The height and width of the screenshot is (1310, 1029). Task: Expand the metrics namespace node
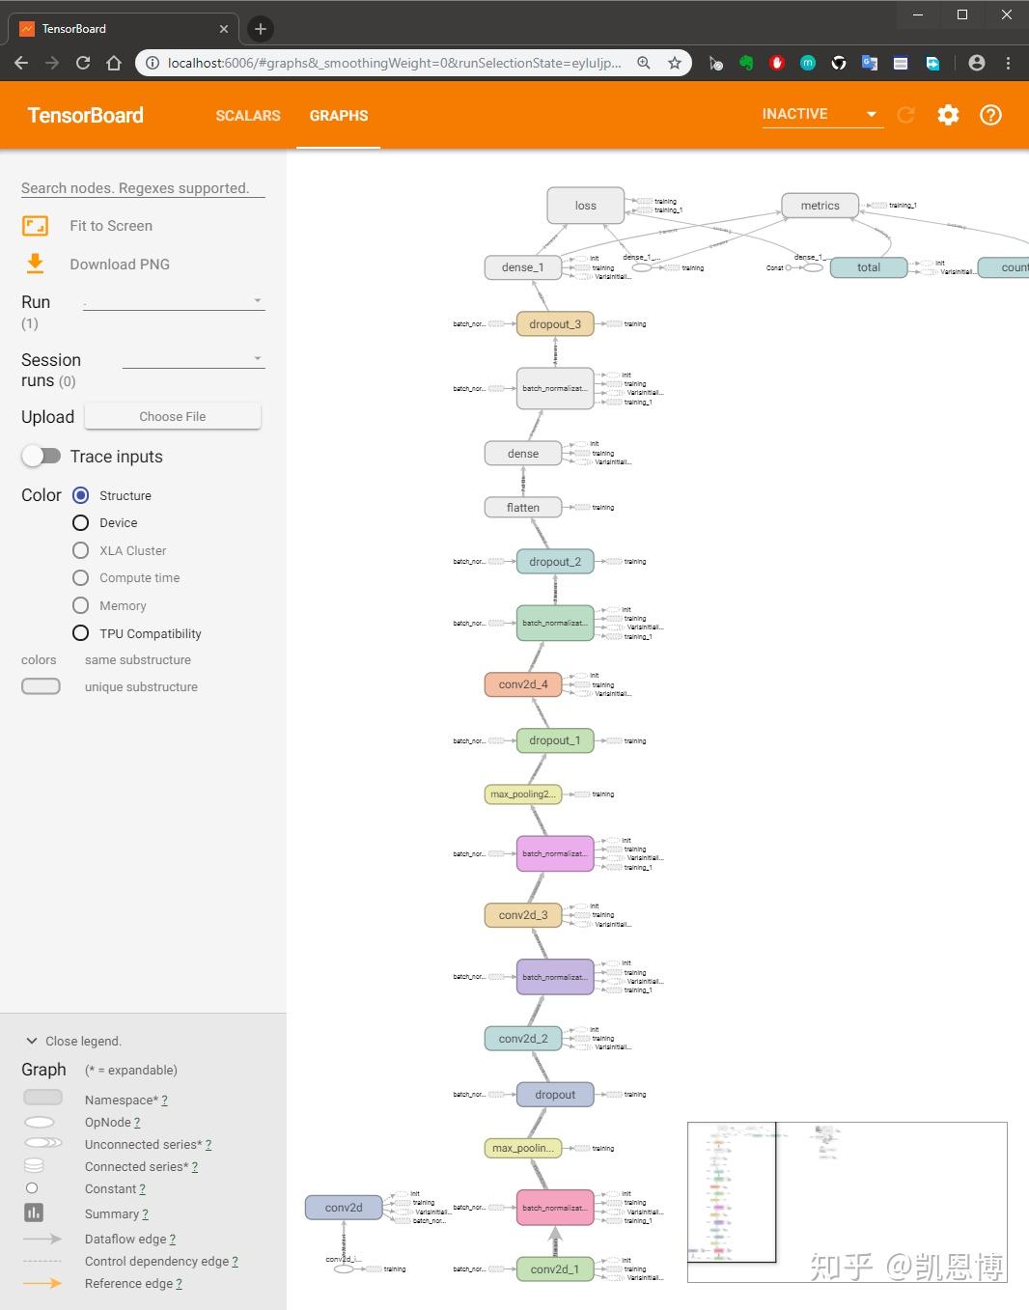pos(820,206)
